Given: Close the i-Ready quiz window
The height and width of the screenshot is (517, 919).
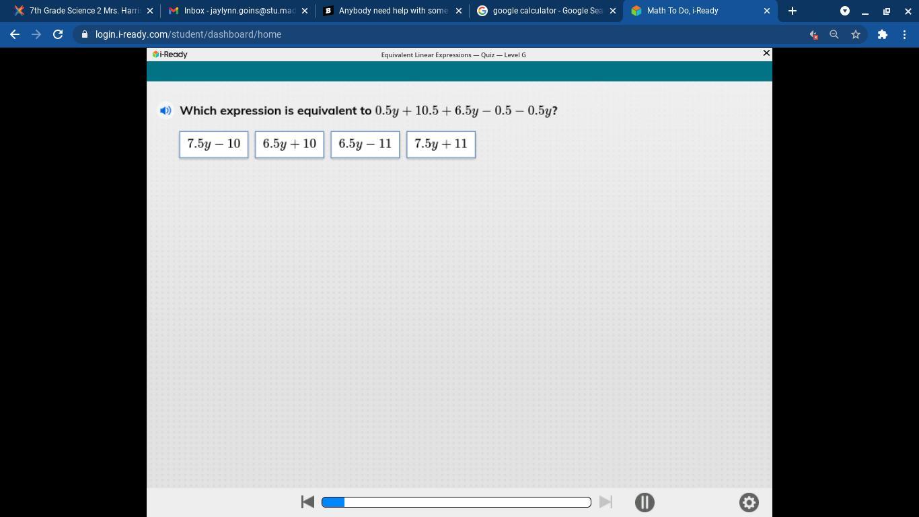Looking at the screenshot, I should (x=766, y=53).
